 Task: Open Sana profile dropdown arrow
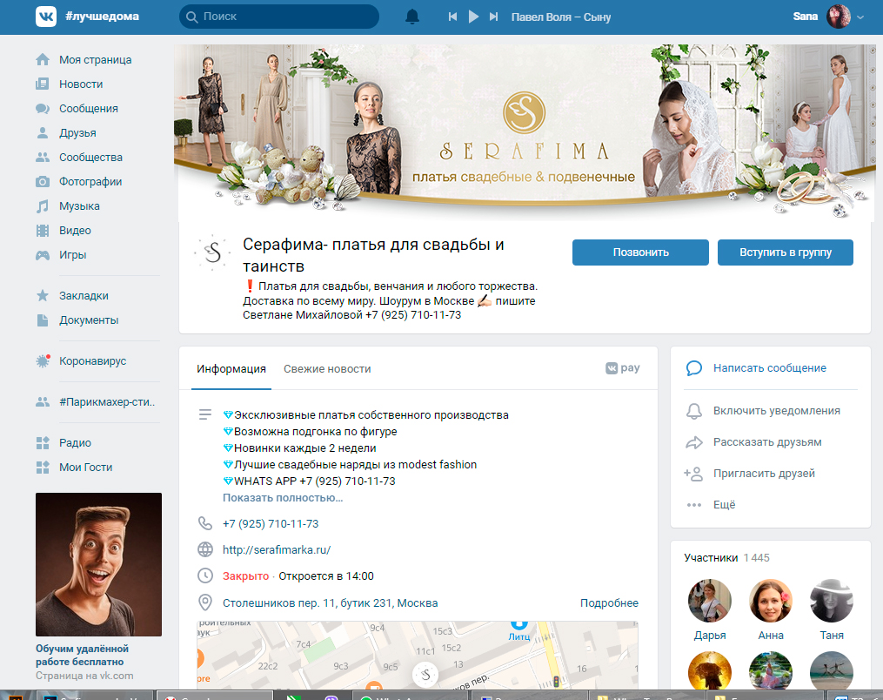pyautogui.click(x=860, y=17)
